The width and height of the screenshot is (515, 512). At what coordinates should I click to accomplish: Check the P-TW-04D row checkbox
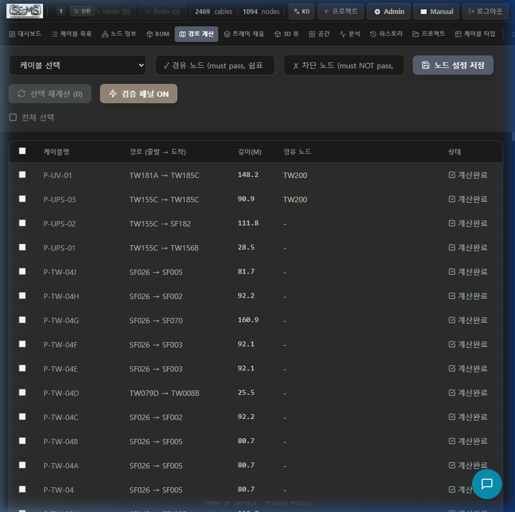(23, 393)
